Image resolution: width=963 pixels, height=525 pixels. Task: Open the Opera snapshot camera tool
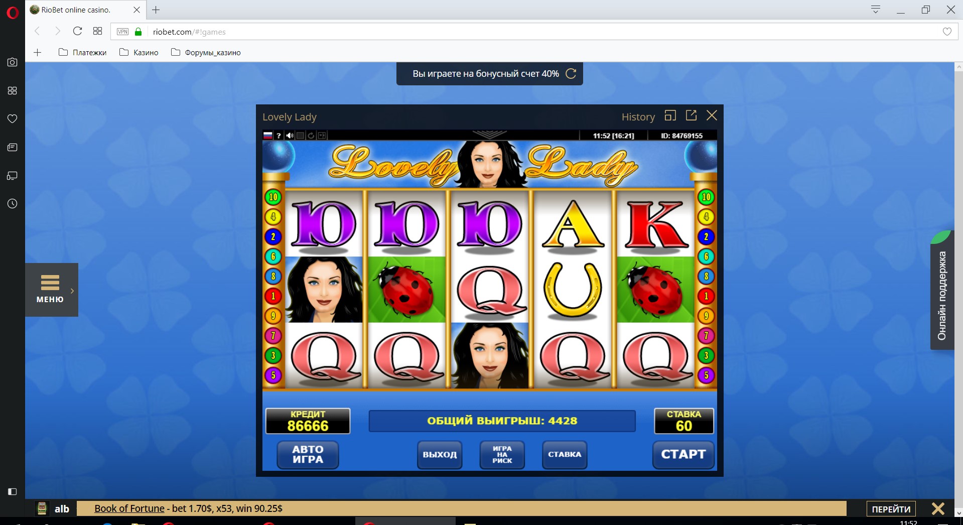tap(13, 62)
